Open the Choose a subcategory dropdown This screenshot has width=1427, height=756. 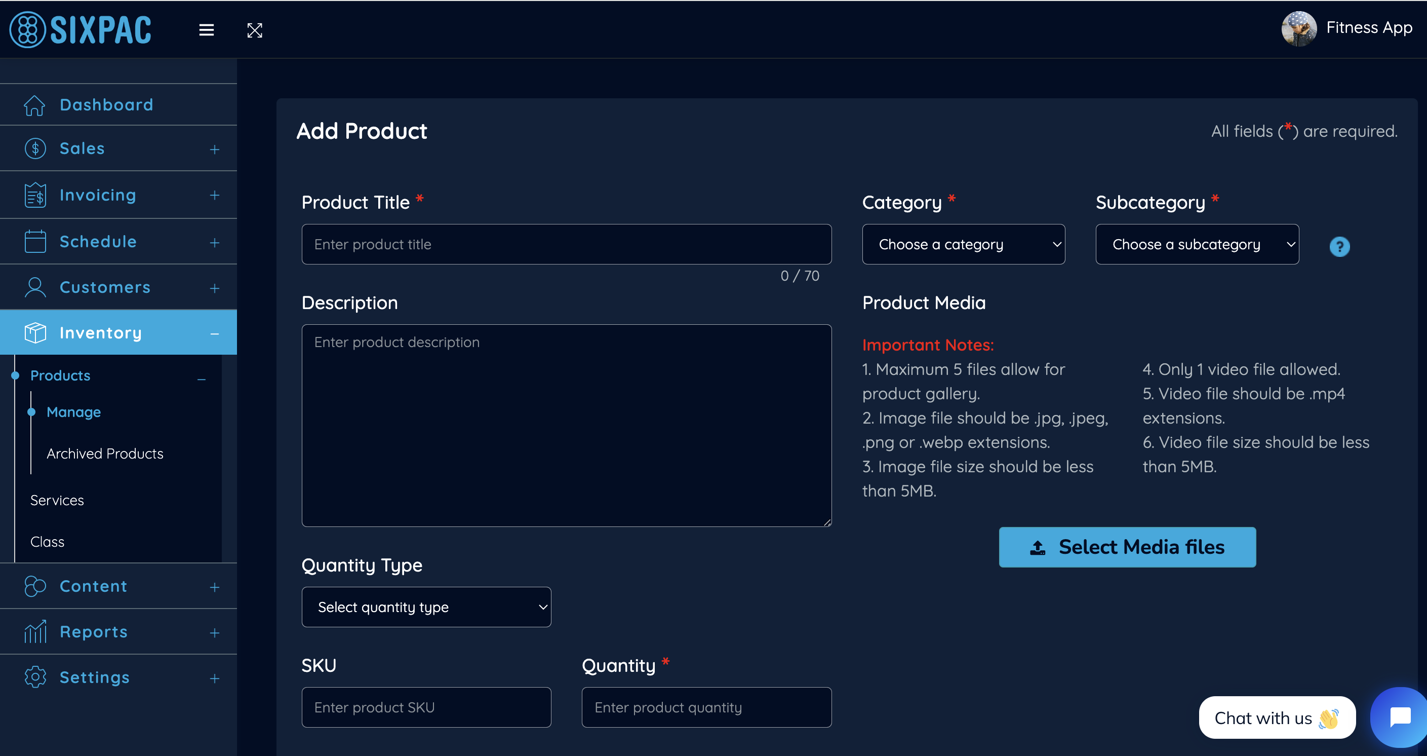[1197, 244]
